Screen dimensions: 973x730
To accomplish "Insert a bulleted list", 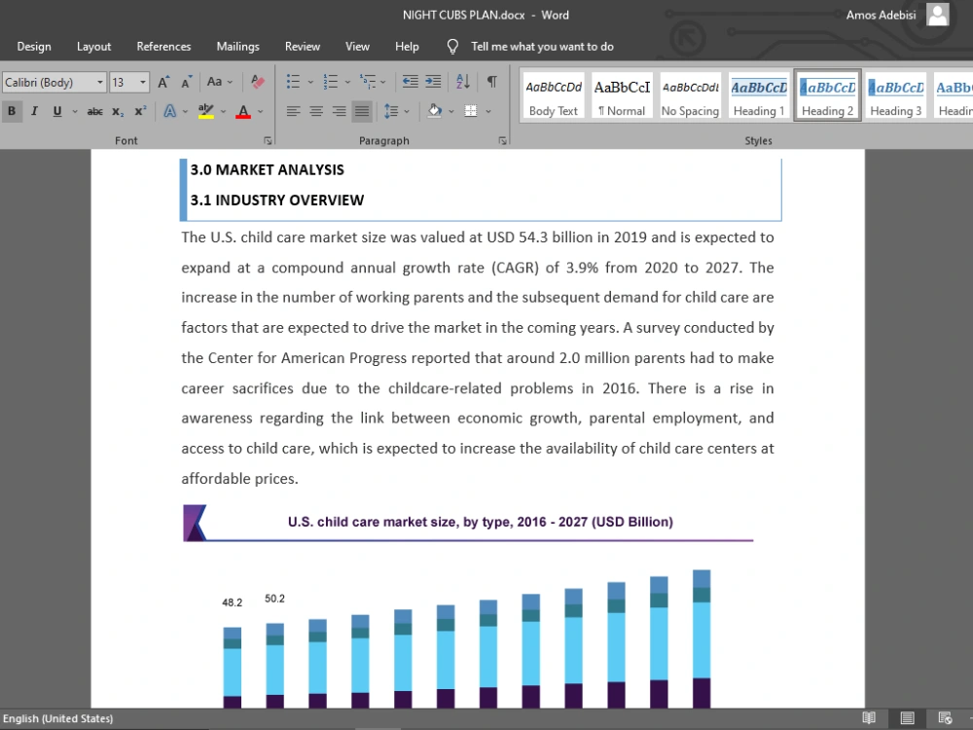I will (293, 82).
